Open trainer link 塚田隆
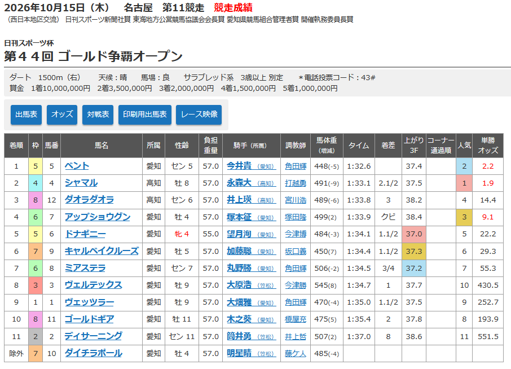 tap(296, 217)
